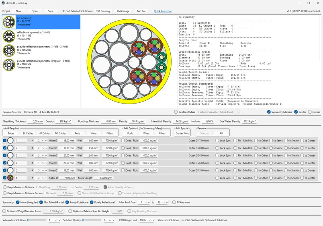The height and width of the screenshot is (226, 323).
Task: Enable Coat for element 3
Action: click(x=123, y=156)
